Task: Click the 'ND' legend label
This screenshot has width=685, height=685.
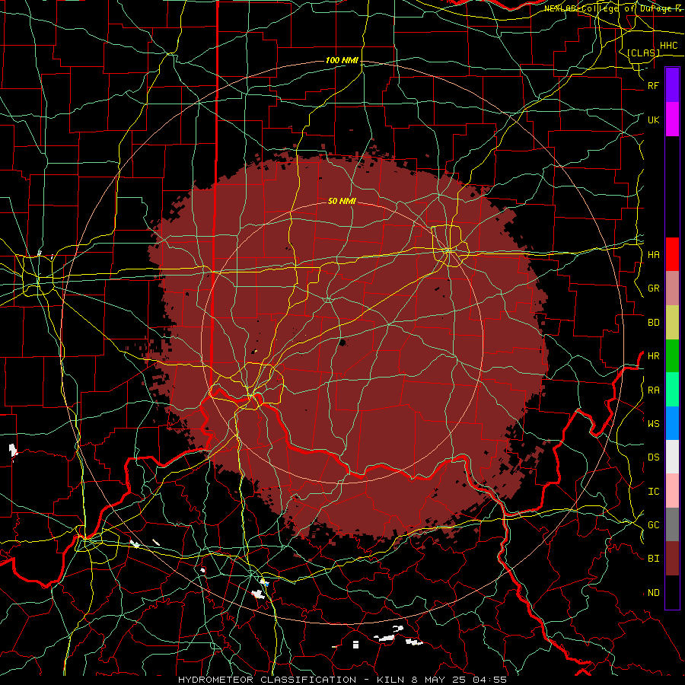Action: click(x=653, y=593)
